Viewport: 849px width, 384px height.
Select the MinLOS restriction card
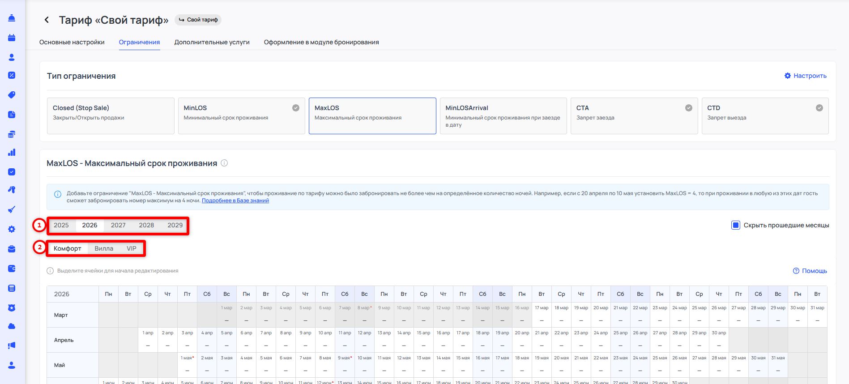[x=241, y=116]
